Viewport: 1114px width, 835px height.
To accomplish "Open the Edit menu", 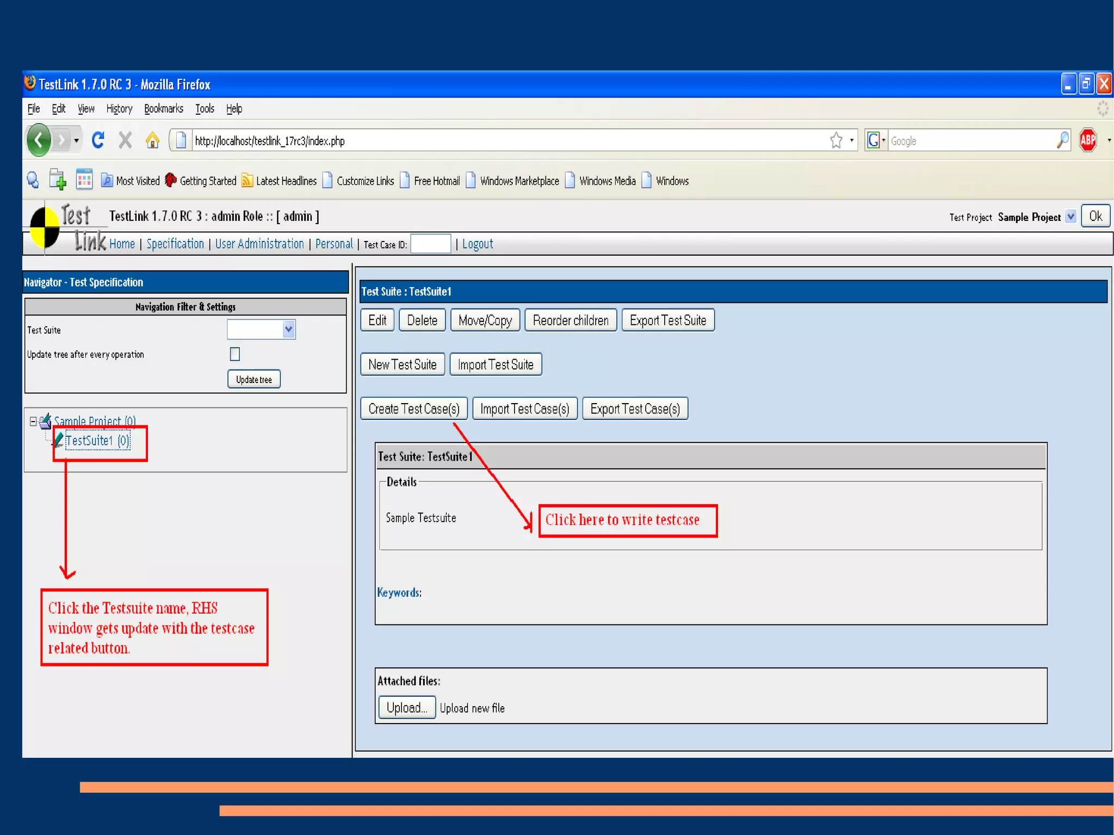I will 59,109.
